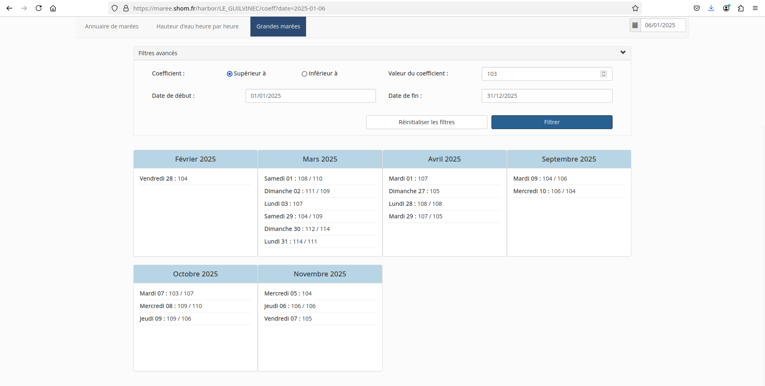Screen dimensions: 765x386
Task: Open the Date de fin field
Action: (x=547, y=96)
